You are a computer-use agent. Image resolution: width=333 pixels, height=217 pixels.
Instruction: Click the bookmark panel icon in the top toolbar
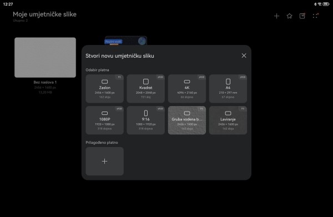[302, 16]
